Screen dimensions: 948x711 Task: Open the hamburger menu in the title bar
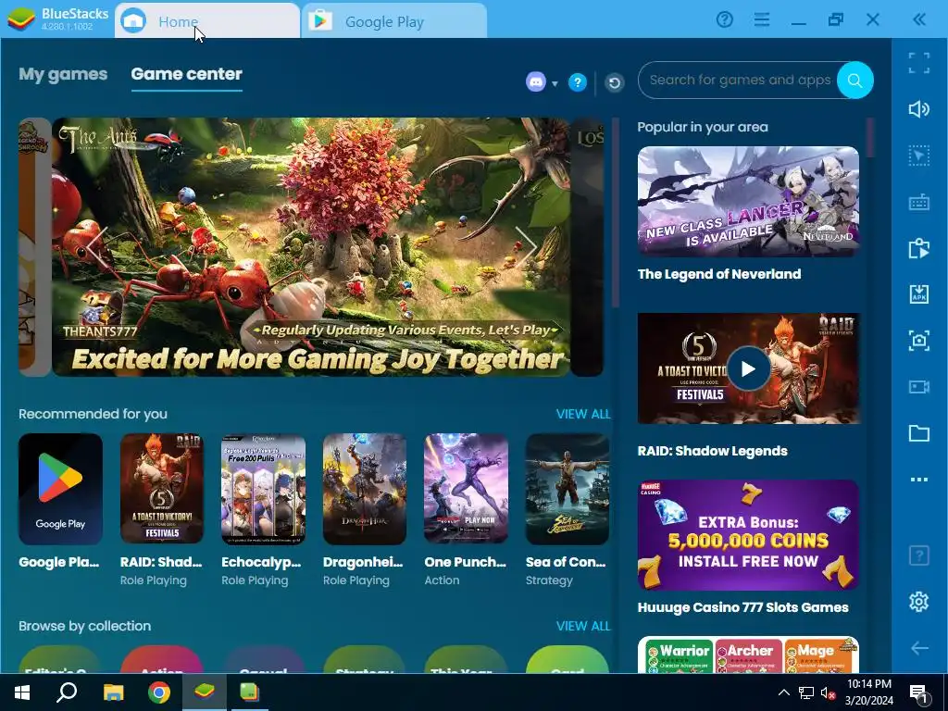[762, 20]
